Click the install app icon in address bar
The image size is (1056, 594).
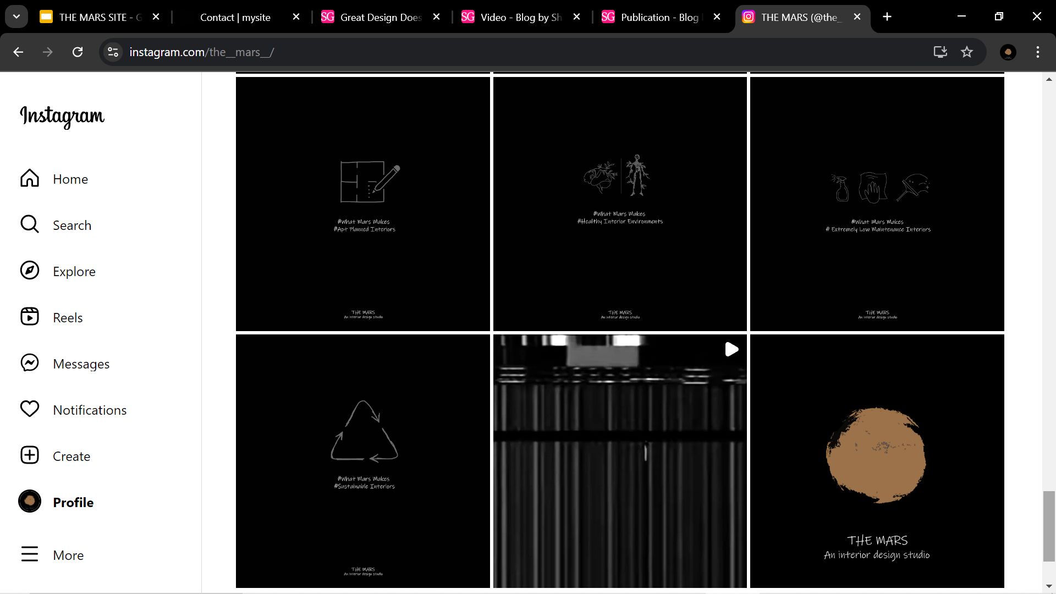click(940, 52)
